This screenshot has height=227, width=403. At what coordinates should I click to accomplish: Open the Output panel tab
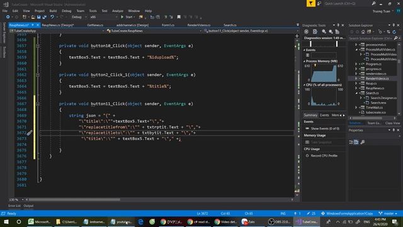[28, 206]
